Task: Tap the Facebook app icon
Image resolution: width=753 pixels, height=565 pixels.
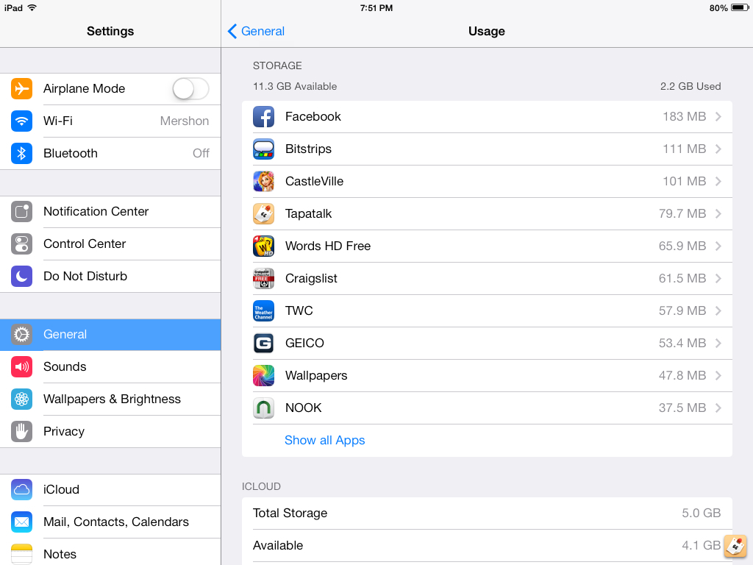Action: [264, 117]
